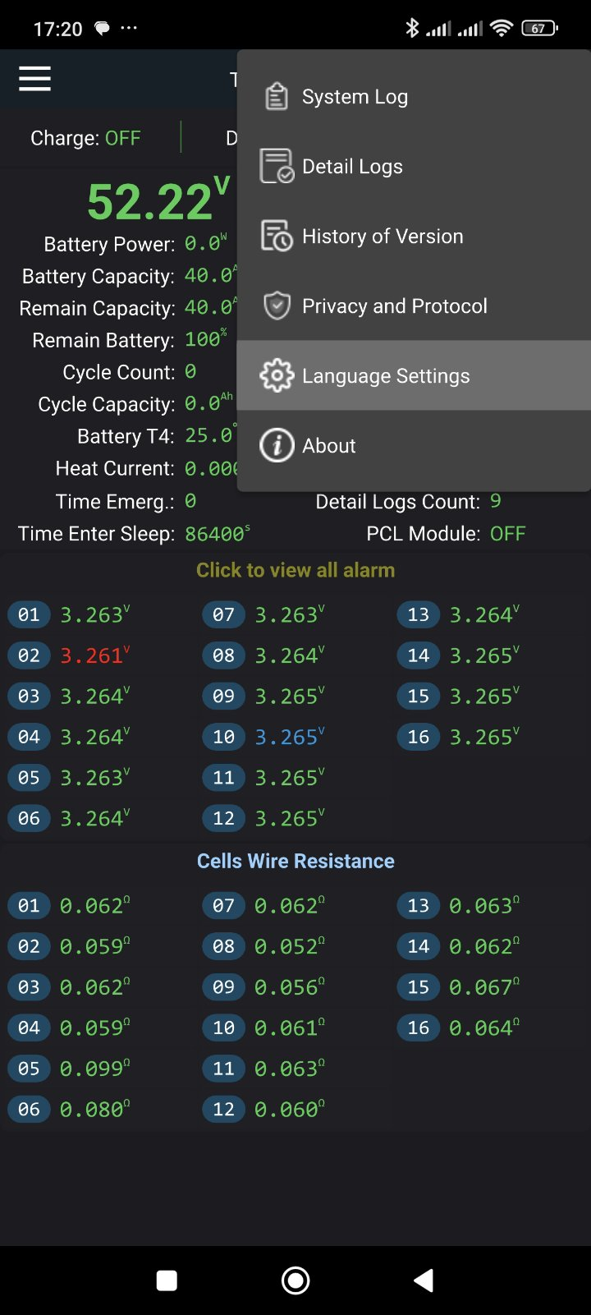The image size is (591, 1315).
Task: Tap cell 05 wire resistance 0.099
Action: click(94, 1069)
